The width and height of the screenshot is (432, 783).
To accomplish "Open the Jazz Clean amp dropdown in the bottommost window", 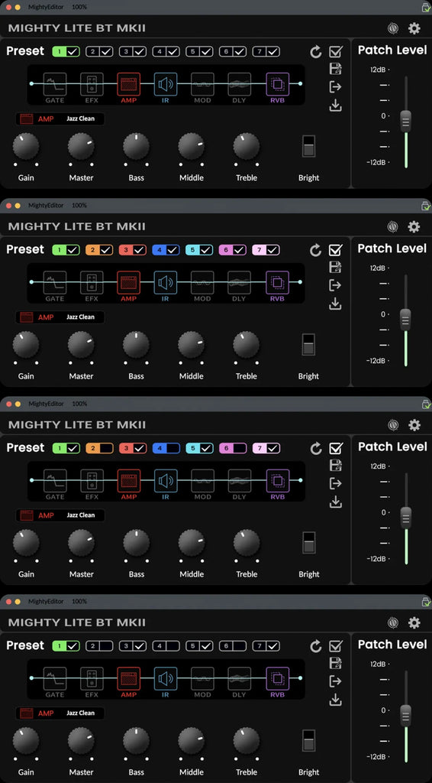I will (60, 713).
